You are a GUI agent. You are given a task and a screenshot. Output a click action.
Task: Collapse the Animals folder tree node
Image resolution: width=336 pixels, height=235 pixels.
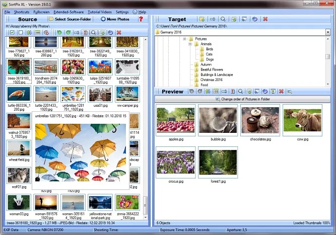[190, 44]
